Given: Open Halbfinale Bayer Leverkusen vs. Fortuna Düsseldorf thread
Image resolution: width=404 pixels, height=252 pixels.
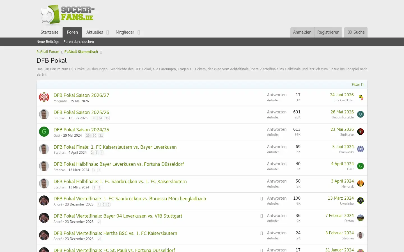Looking at the screenshot, I should 119,164.
